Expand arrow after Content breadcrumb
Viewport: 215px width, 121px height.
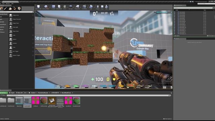point(37,93)
